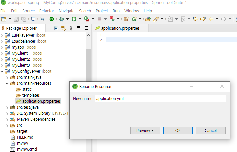The width and height of the screenshot is (237, 152).
Task: Click Package Explorer scrollbar up arrow
Action: click(89, 36)
